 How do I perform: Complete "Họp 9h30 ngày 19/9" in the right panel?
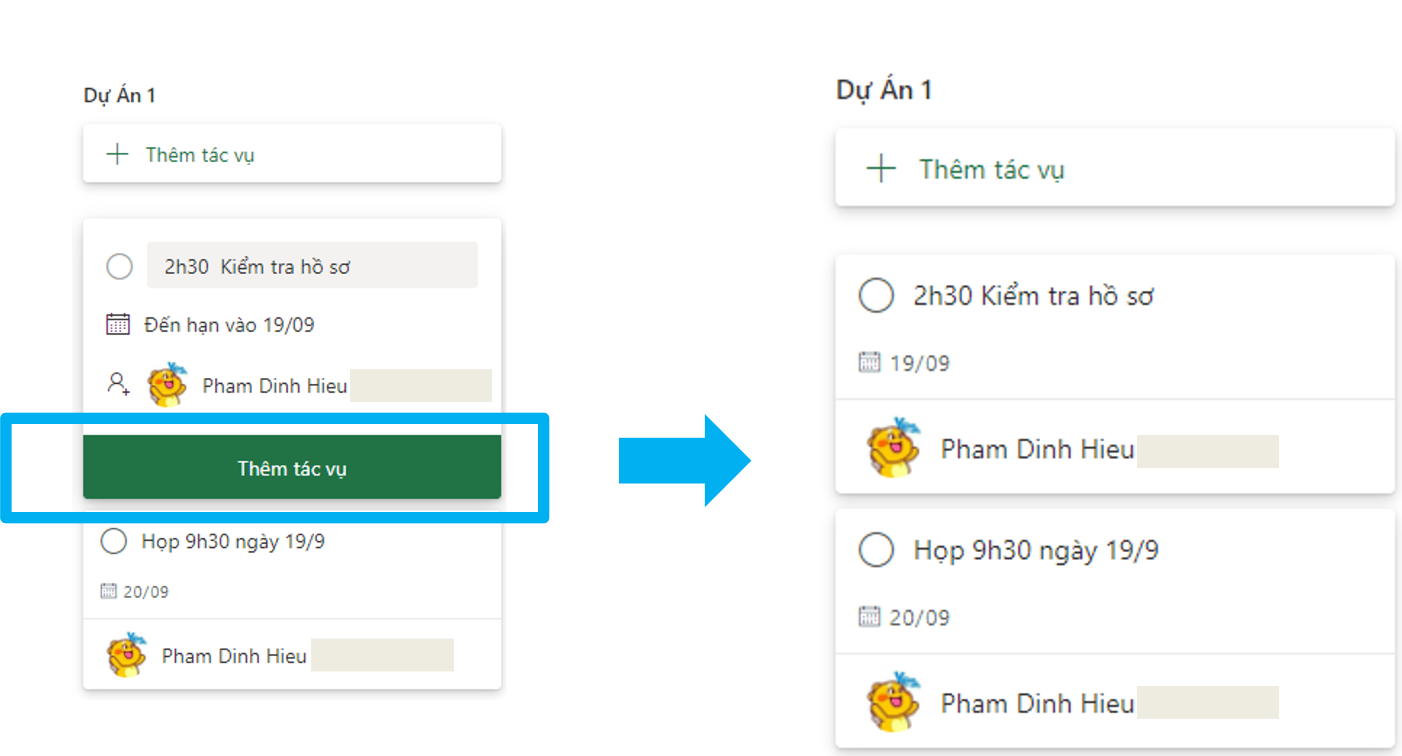[x=876, y=550]
